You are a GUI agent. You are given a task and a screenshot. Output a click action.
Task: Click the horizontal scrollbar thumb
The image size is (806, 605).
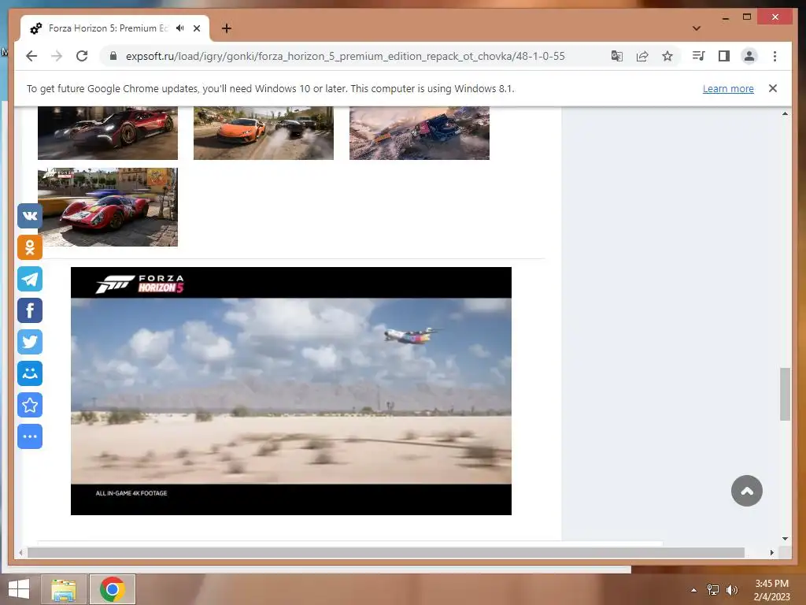coord(386,552)
